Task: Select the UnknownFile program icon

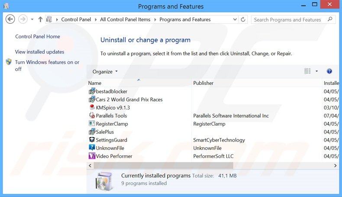Action: [x=92, y=148]
